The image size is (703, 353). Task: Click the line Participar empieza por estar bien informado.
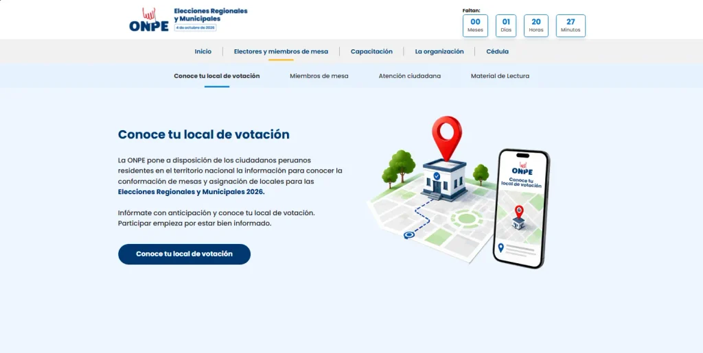click(194, 223)
